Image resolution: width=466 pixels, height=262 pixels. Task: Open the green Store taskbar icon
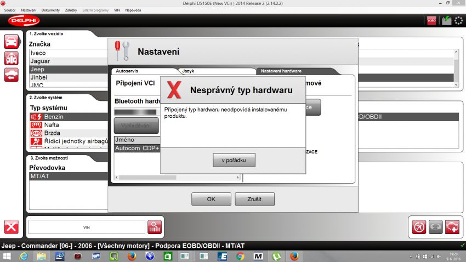pos(168,256)
